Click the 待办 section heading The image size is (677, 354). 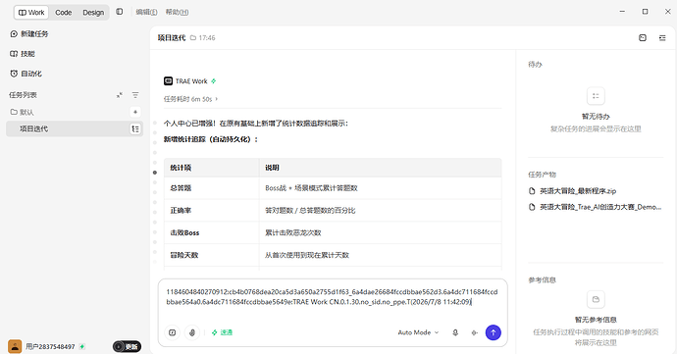(x=535, y=65)
